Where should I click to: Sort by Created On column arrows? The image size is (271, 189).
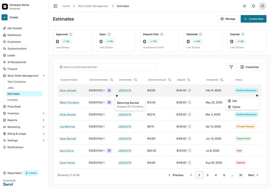pyautogui.click(x=222, y=80)
